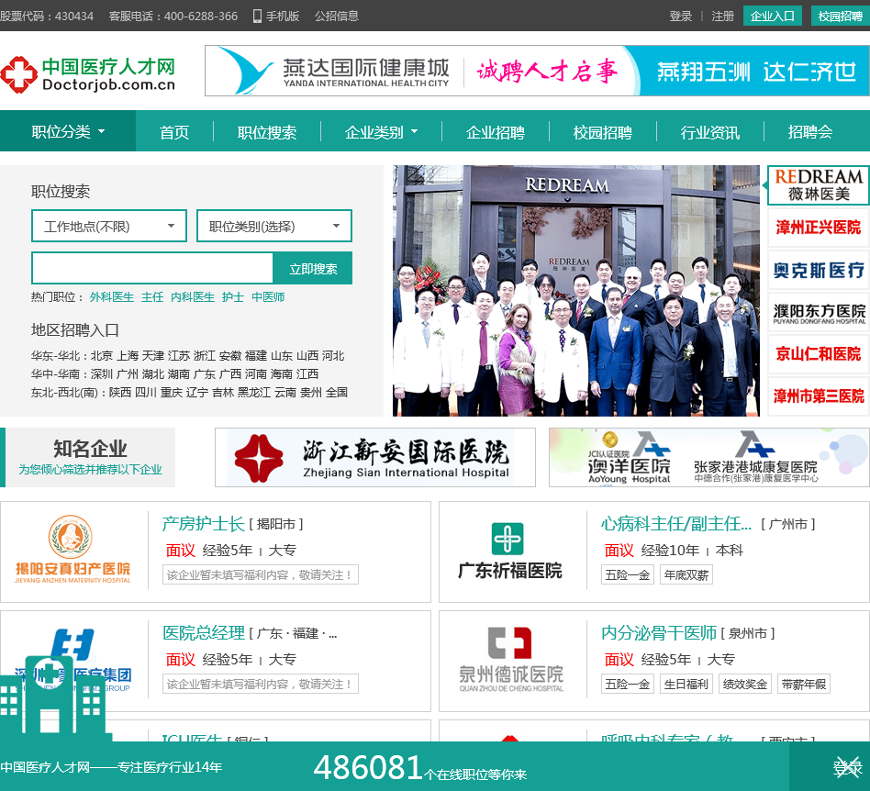The image size is (870, 791).
Task: Select hot job 主任
Action: point(152,297)
